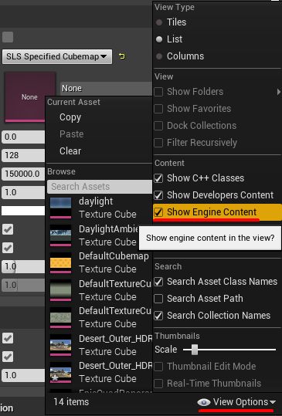
Task: Enable Real-Time Thumbnails
Action: (x=158, y=384)
